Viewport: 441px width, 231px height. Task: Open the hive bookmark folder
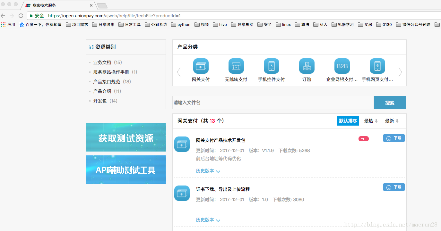pos(220,24)
